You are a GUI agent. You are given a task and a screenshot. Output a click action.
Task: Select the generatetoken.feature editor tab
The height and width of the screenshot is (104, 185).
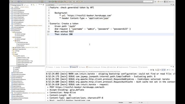[x=65, y=5]
